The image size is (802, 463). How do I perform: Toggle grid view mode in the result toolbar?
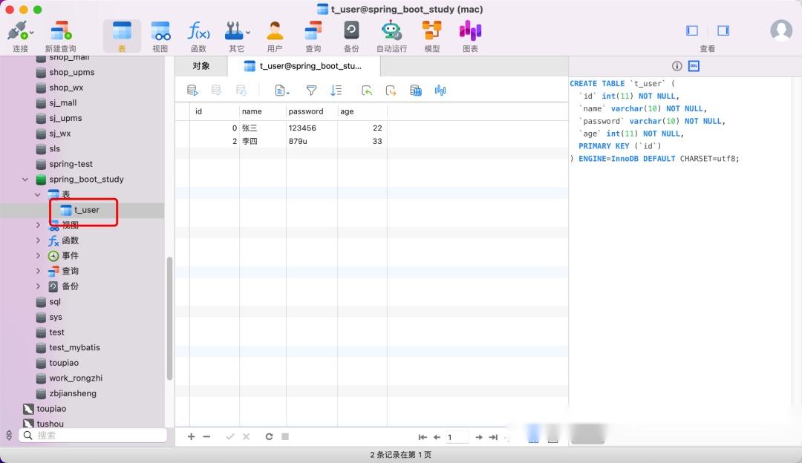[x=415, y=90]
